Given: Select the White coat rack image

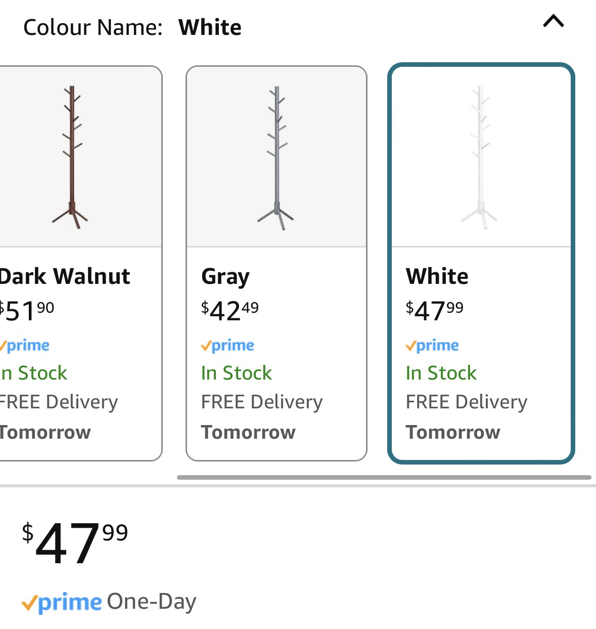Looking at the screenshot, I should (480, 157).
